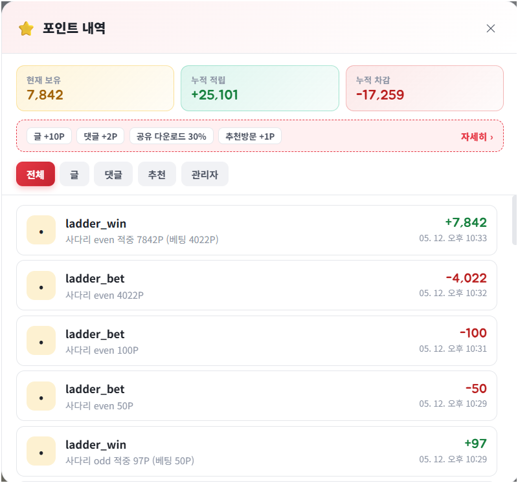Click the 글 +10P rule chip
This screenshot has height=483, width=518.
[x=49, y=136]
